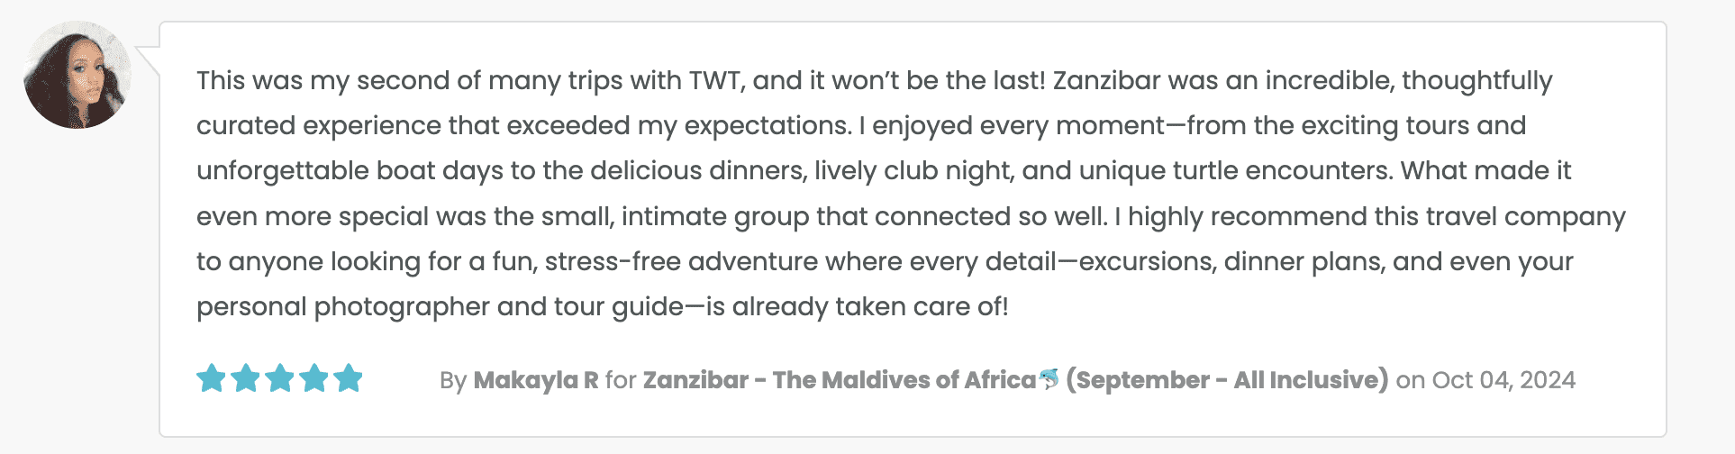
Task: Click the word "for" before the trip title
Action: (621, 380)
